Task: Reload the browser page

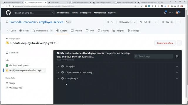Action: point(10,6)
